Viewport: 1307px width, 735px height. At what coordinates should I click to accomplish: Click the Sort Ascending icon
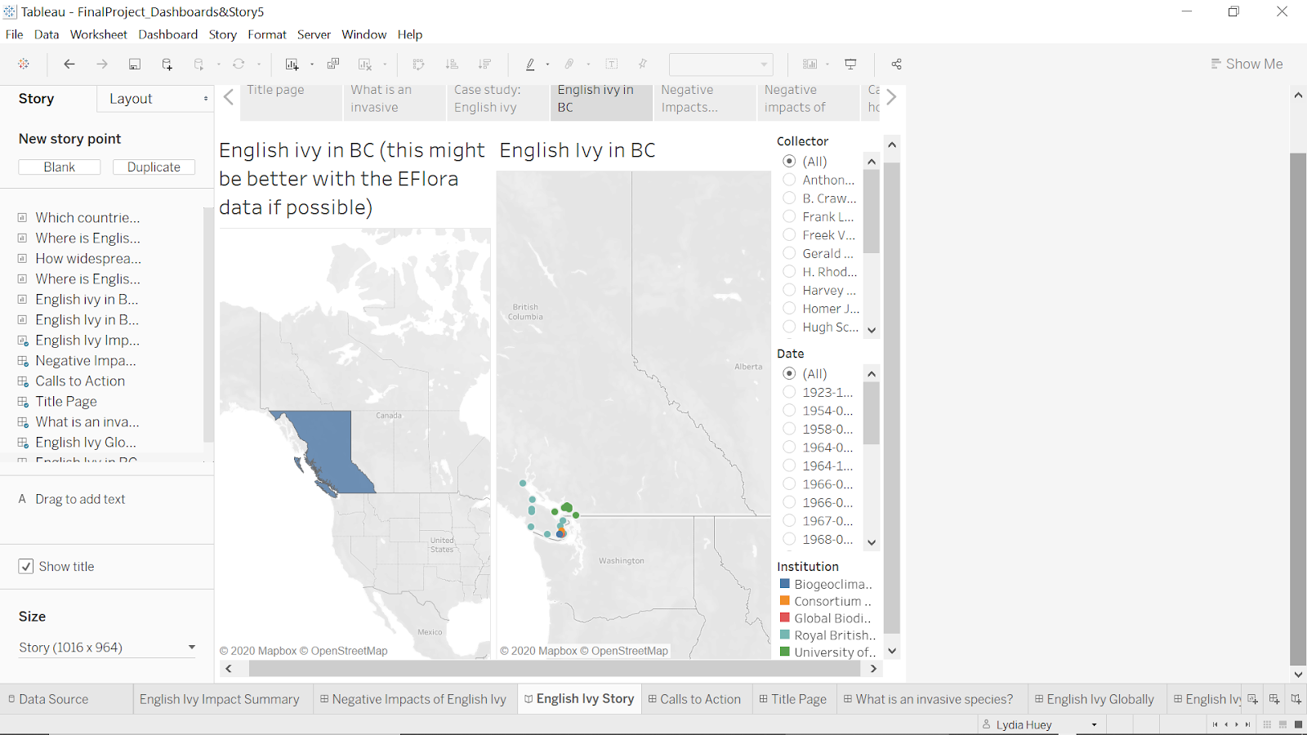[452, 64]
